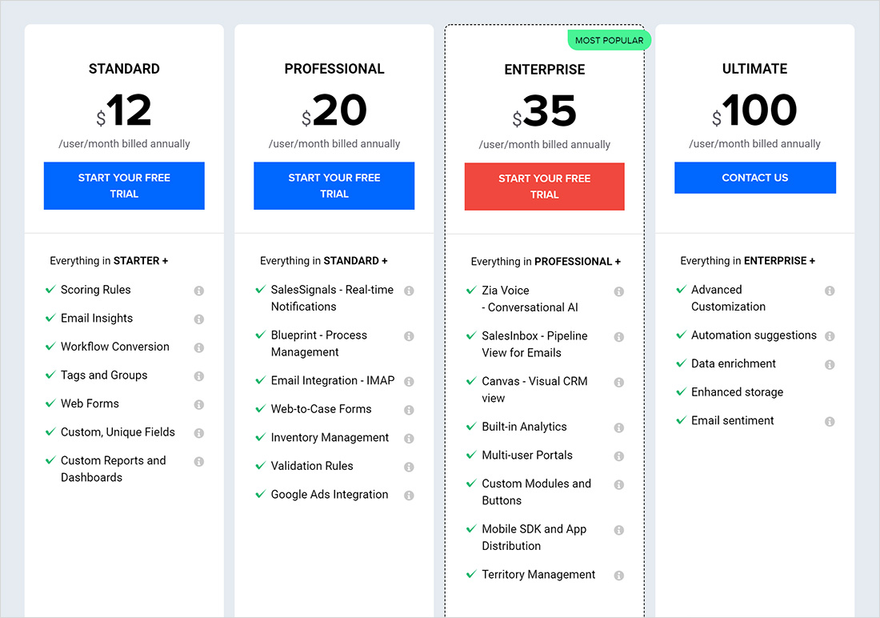Click Contact Us on Ultimate plan
Screen dimensions: 880x618
(754, 178)
